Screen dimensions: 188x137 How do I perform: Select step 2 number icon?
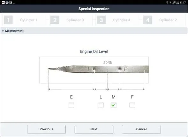(x=55, y=20)
